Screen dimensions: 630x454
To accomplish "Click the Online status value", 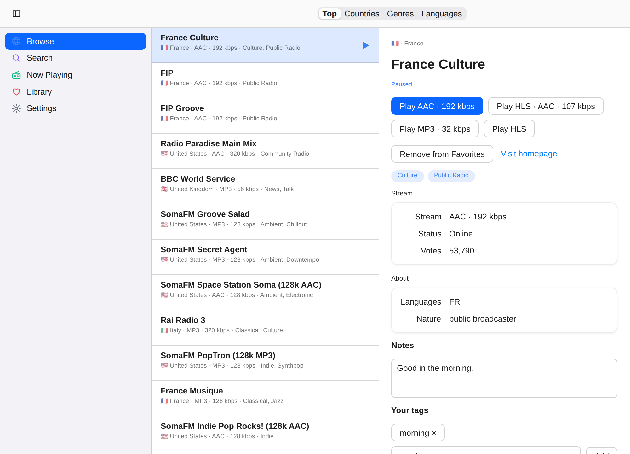I will tap(461, 234).
